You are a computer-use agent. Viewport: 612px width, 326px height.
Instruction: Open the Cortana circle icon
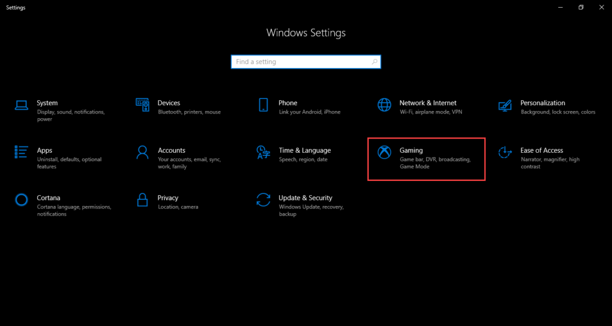point(21,199)
